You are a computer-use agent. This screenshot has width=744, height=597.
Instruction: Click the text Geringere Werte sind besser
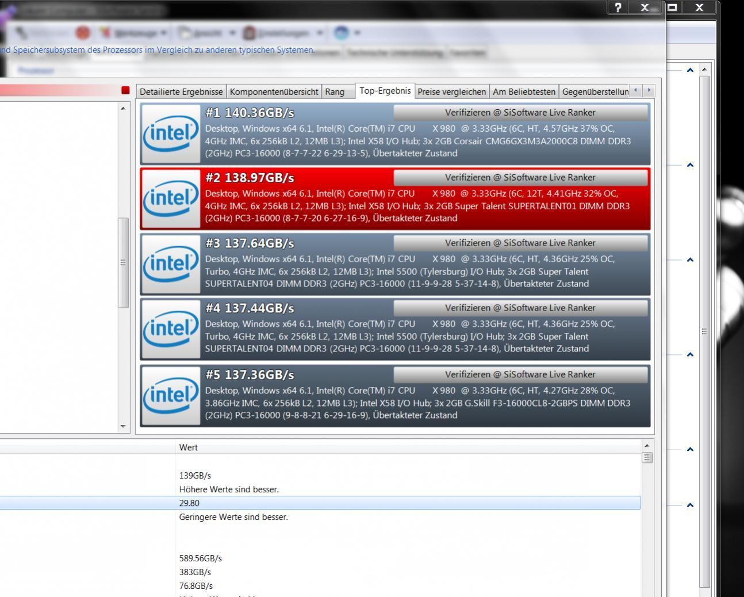233,517
